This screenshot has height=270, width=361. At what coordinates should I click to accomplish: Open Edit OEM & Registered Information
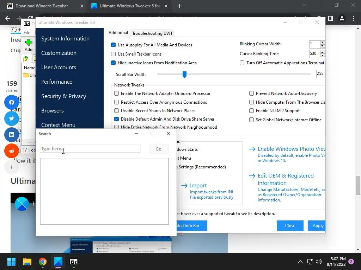click(286, 179)
